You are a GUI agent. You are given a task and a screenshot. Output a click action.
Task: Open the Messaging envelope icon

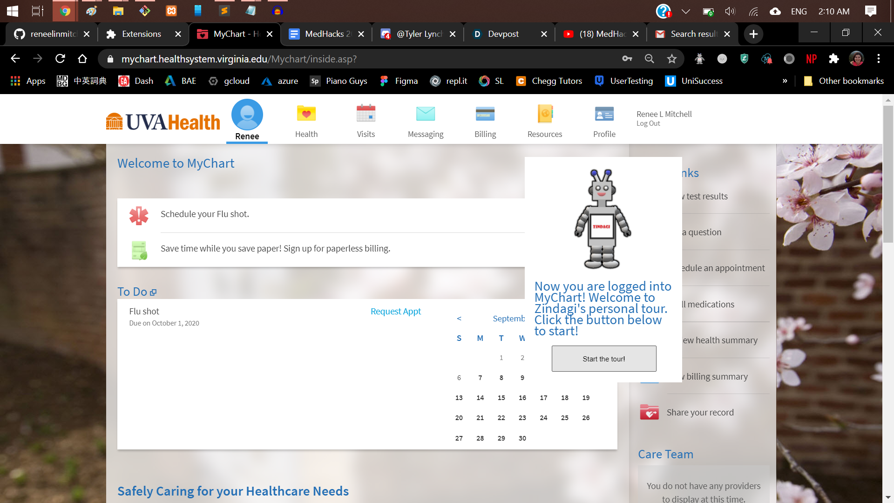coord(425,114)
